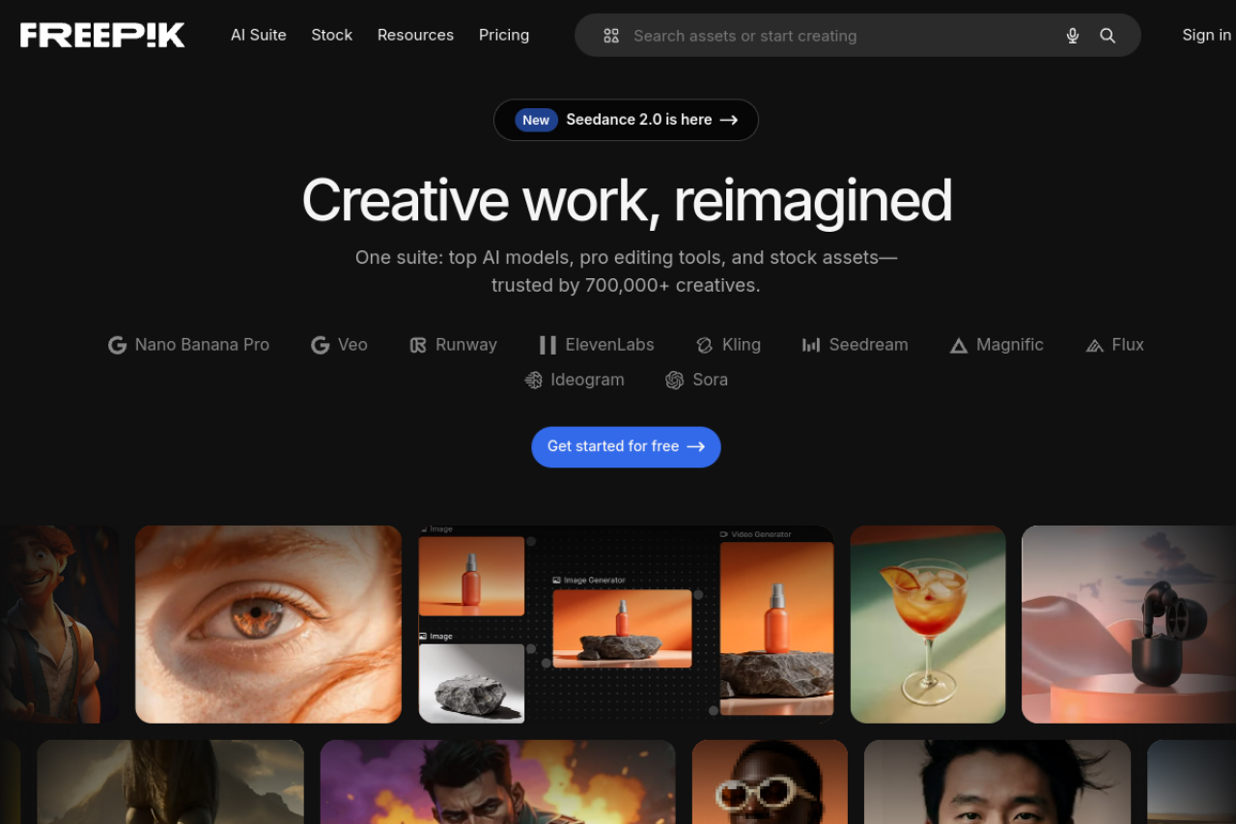The image size is (1236, 824).
Task: Click the microphone voice search icon
Action: click(x=1072, y=36)
